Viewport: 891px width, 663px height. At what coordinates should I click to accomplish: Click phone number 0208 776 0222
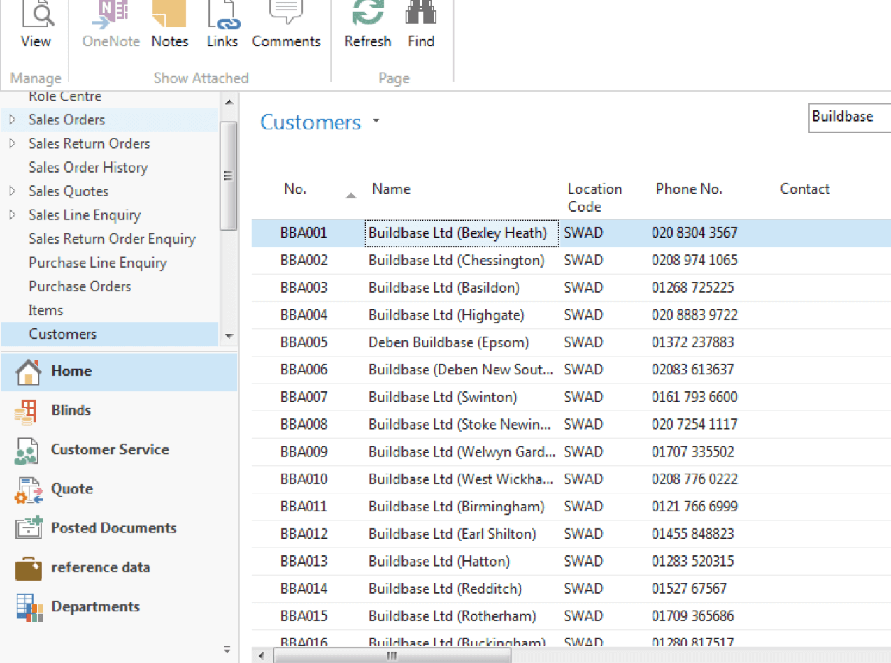pyautogui.click(x=694, y=479)
